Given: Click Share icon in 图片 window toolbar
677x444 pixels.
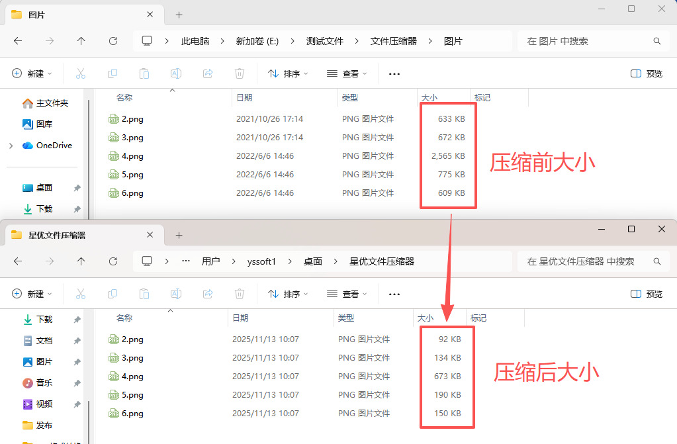Looking at the screenshot, I should (x=208, y=73).
